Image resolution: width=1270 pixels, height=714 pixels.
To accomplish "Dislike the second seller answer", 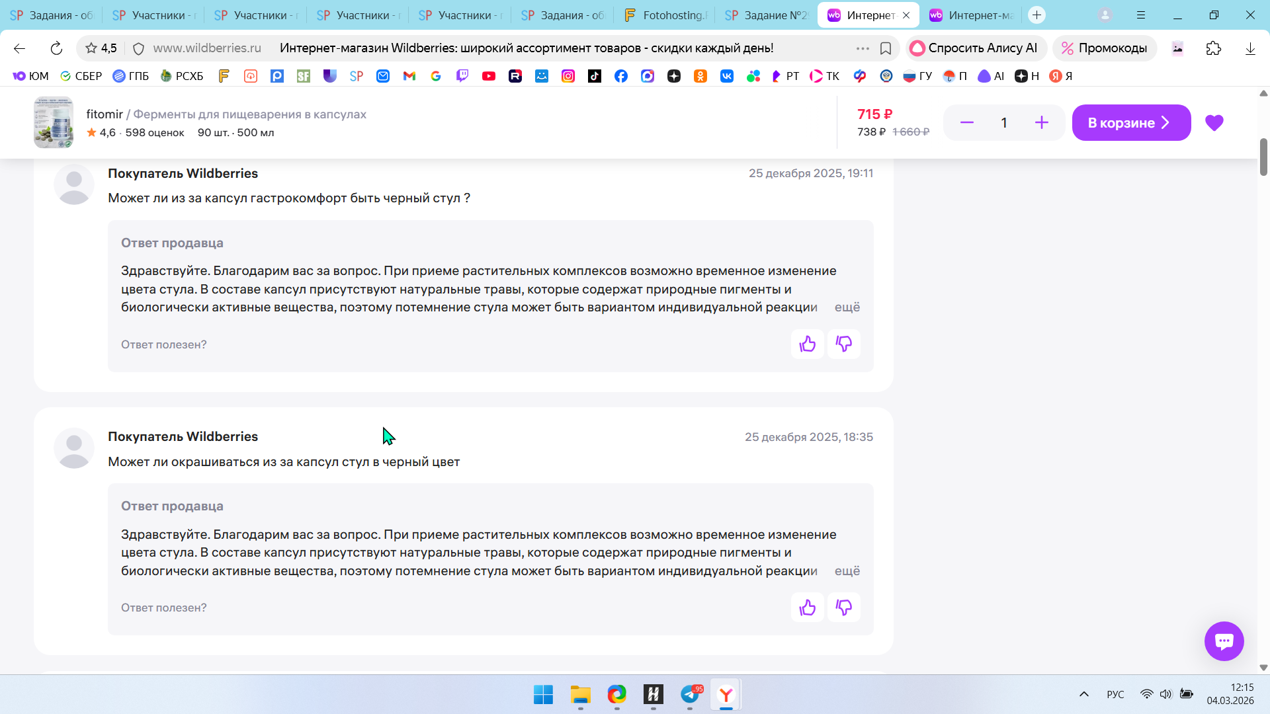I will pos(844,608).
